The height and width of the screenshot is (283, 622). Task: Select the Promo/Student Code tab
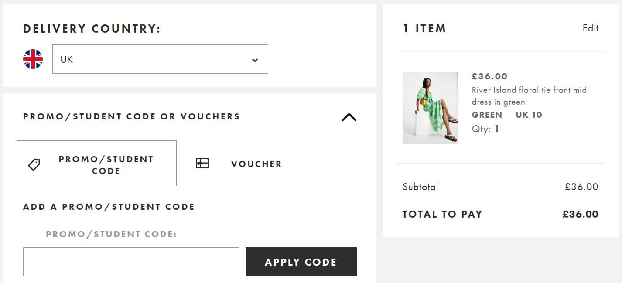point(106,165)
